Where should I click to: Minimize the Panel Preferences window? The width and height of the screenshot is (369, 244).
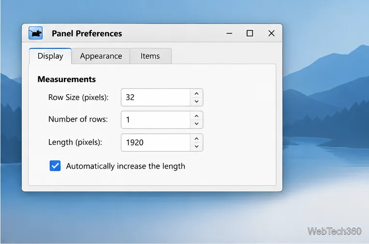point(229,33)
